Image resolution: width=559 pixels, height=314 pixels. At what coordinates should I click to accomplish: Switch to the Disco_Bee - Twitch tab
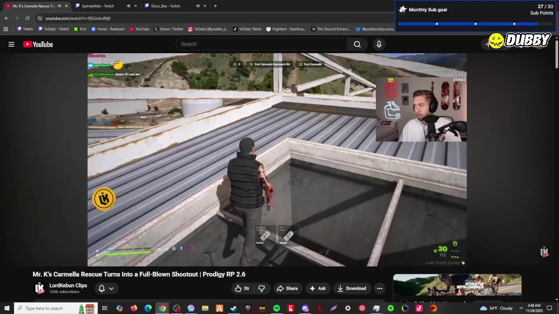coord(166,6)
